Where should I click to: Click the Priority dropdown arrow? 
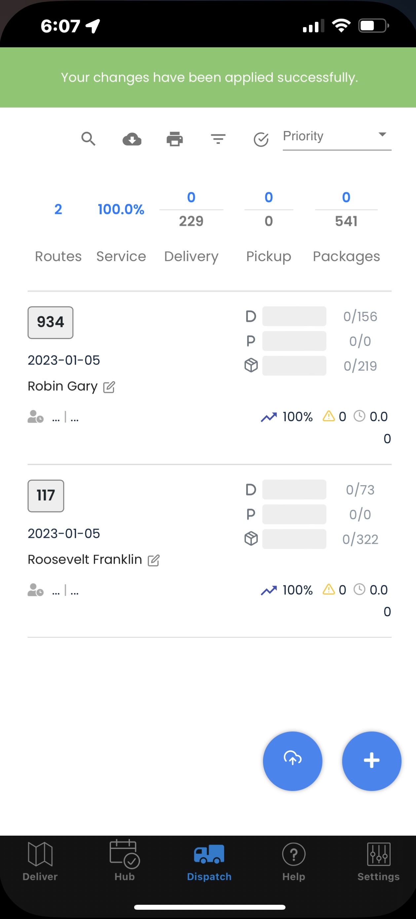382,135
